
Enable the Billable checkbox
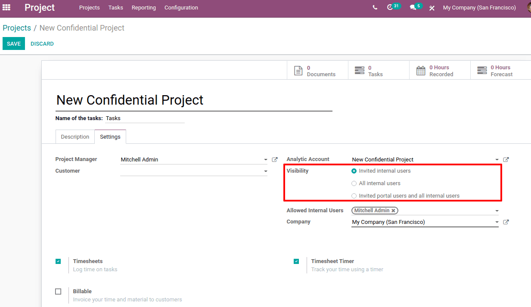pos(58,291)
